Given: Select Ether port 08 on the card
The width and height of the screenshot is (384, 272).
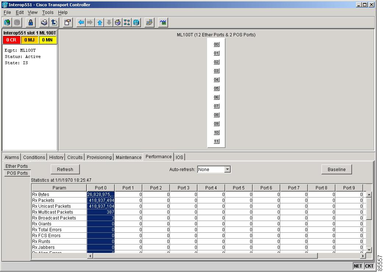Looking at the screenshot, I should coord(216,115).
